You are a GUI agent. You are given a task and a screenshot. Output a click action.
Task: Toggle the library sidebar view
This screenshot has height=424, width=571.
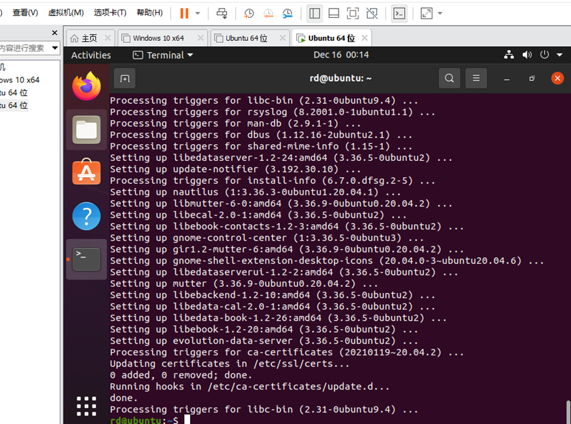[x=315, y=13]
